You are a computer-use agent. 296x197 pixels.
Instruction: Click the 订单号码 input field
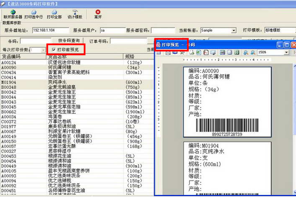click(128, 41)
